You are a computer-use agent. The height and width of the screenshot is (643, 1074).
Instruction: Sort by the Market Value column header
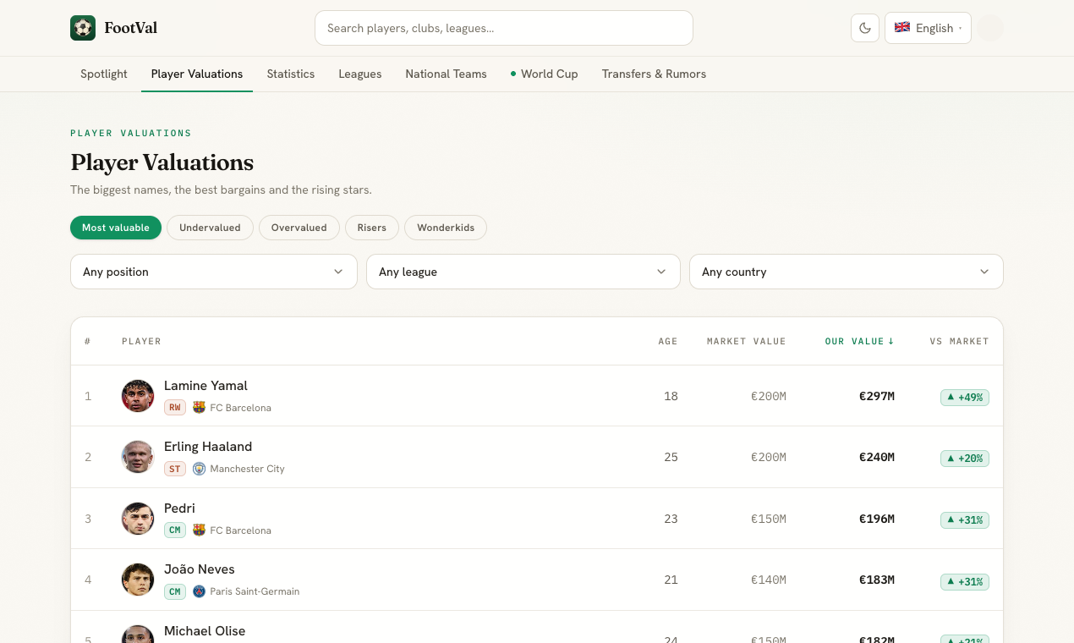click(x=747, y=341)
